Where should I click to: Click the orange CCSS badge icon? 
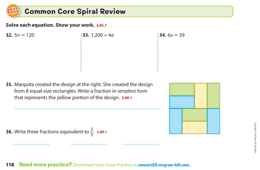click(13, 11)
